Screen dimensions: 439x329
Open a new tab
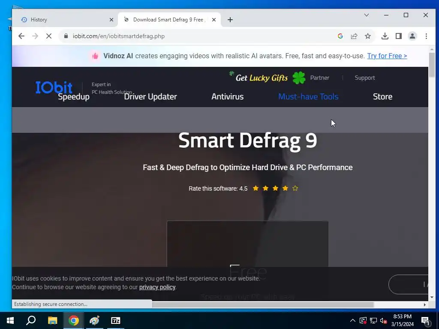[230, 20]
